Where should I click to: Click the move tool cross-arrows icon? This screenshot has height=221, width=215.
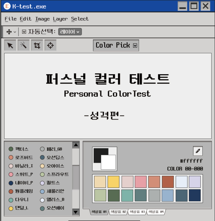tap(9, 32)
